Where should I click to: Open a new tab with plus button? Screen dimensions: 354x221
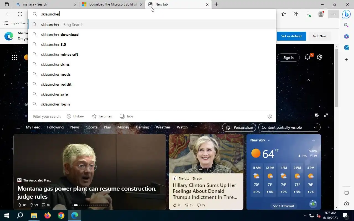click(217, 4)
